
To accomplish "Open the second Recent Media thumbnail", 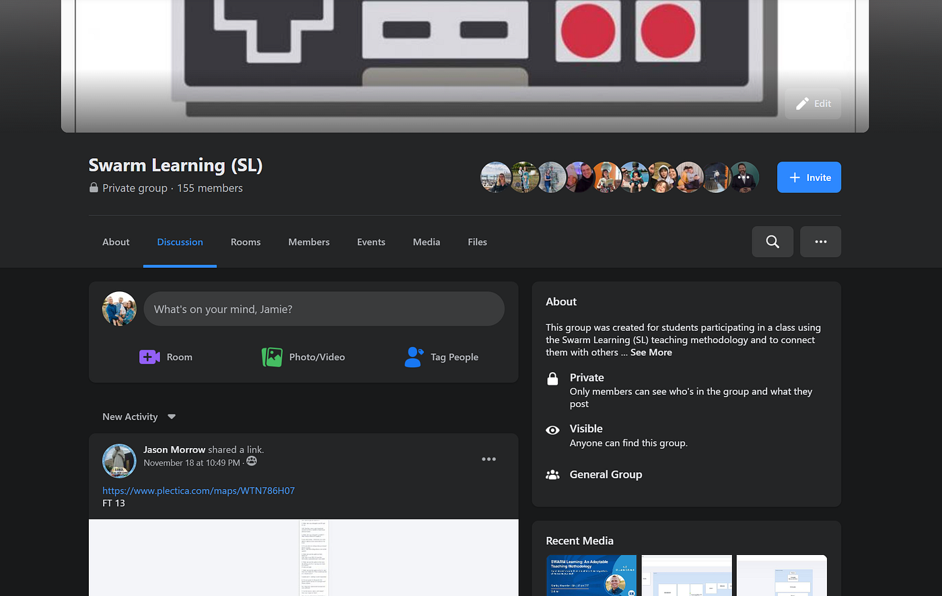I will tap(686, 576).
